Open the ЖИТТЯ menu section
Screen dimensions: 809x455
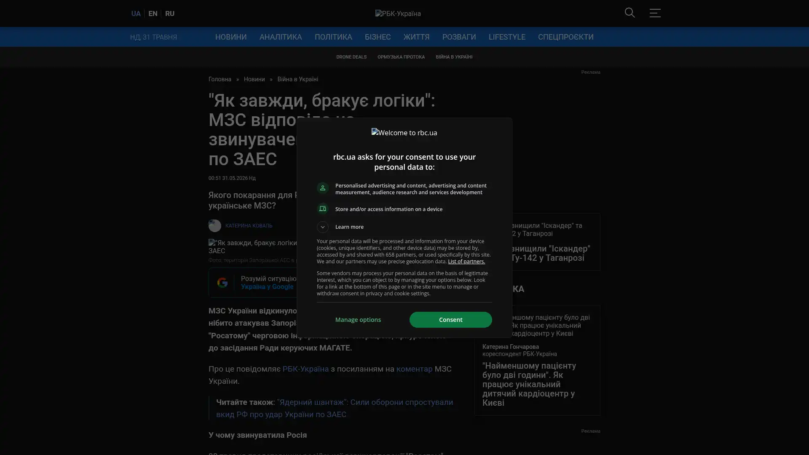pos(416,37)
